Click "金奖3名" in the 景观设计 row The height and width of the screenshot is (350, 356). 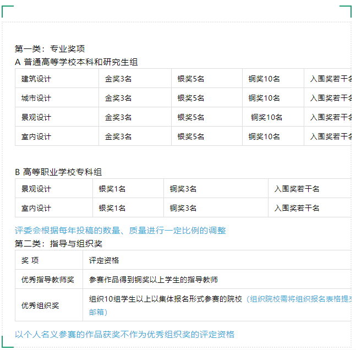click(118, 118)
